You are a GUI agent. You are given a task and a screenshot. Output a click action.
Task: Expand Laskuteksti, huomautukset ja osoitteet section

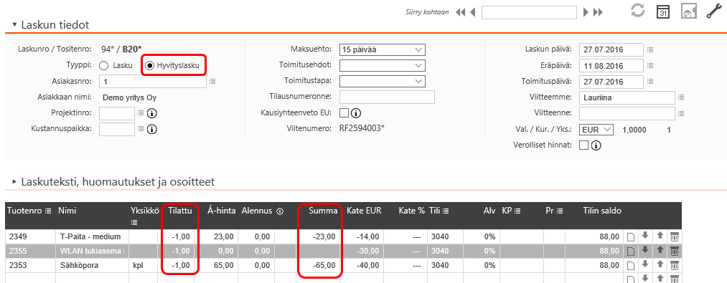pyautogui.click(x=15, y=182)
